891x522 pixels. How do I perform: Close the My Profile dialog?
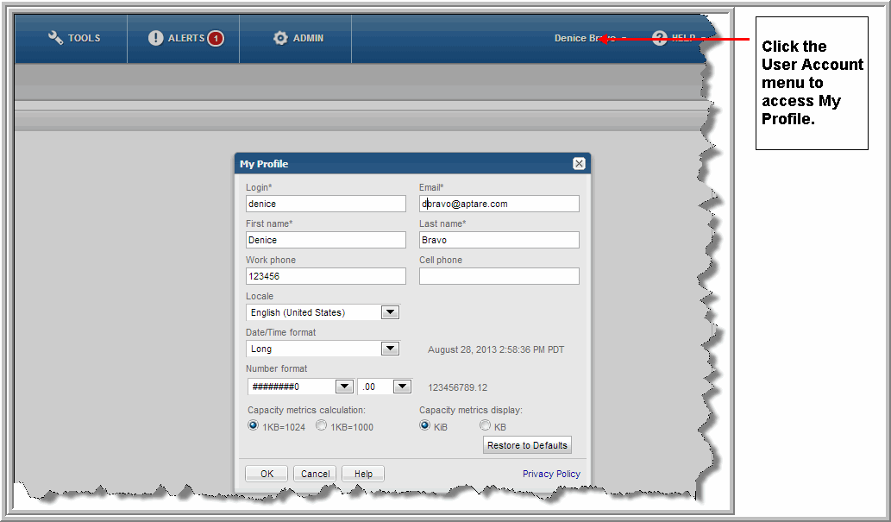[x=579, y=164]
